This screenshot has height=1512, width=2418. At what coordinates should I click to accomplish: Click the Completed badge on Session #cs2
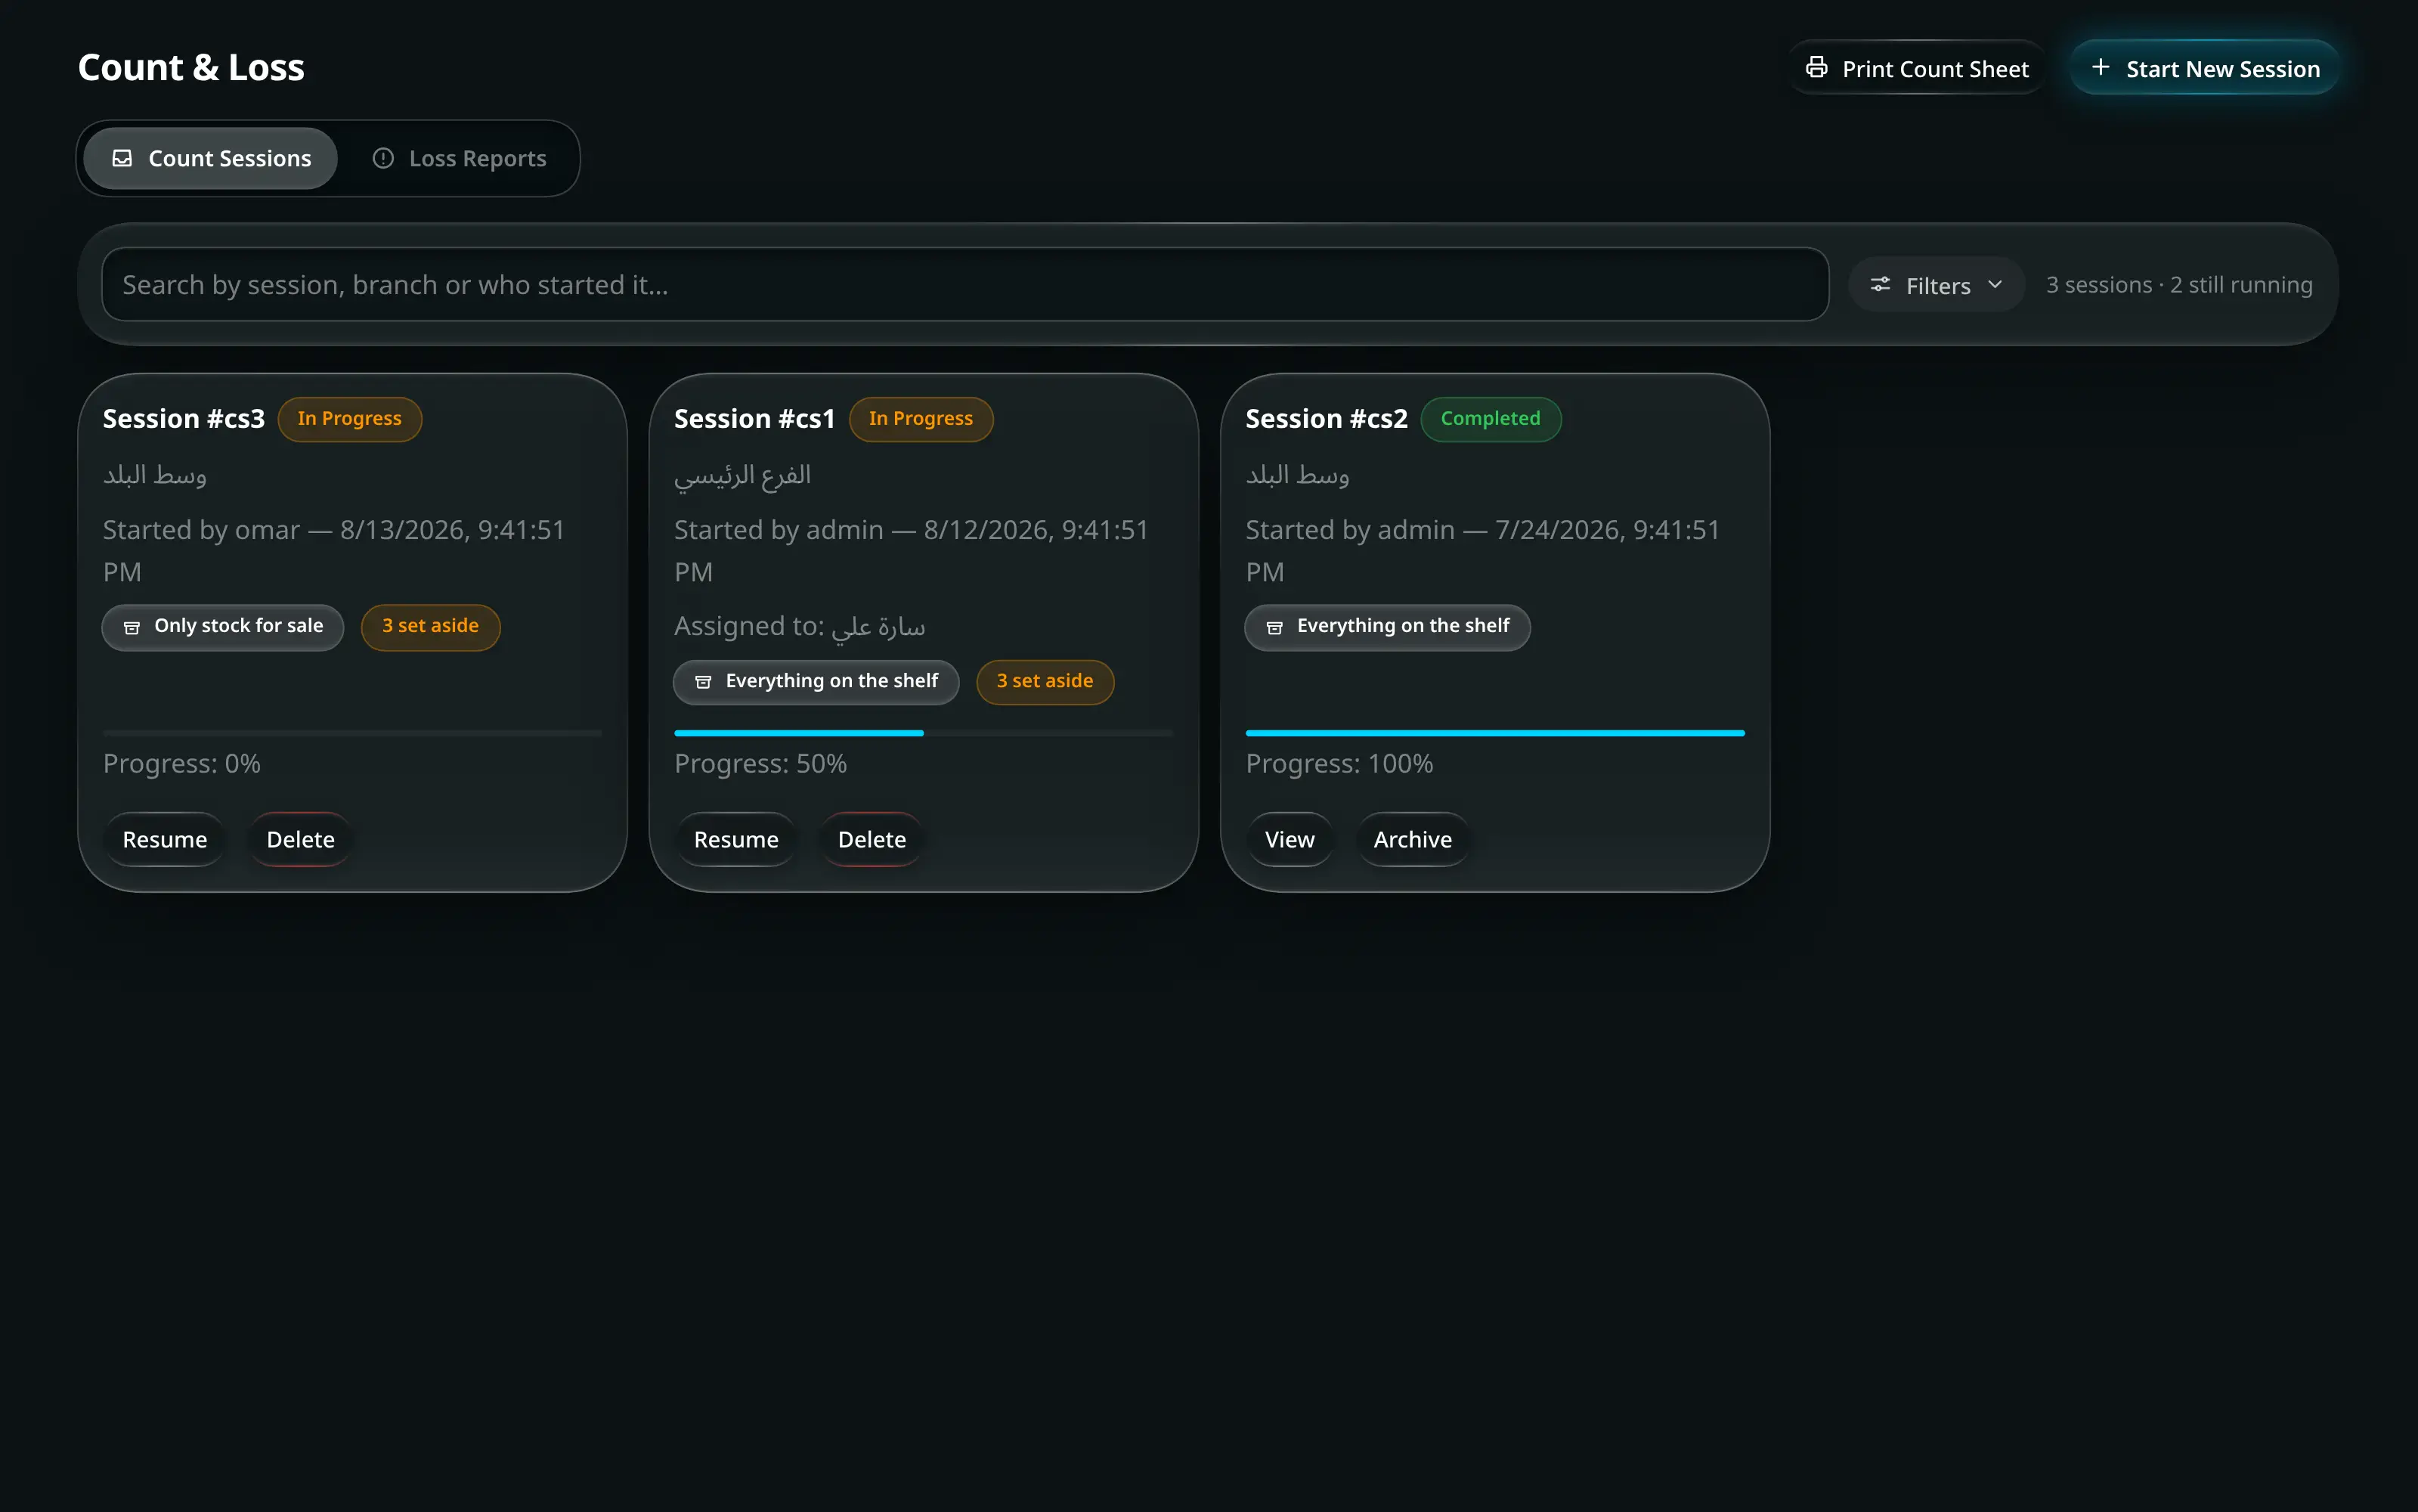pos(1491,419)
